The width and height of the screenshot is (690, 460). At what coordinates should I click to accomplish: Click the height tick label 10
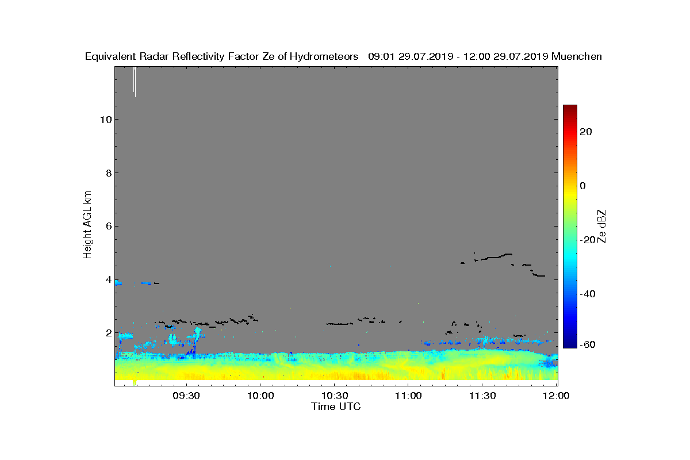(x=105, y=119)
